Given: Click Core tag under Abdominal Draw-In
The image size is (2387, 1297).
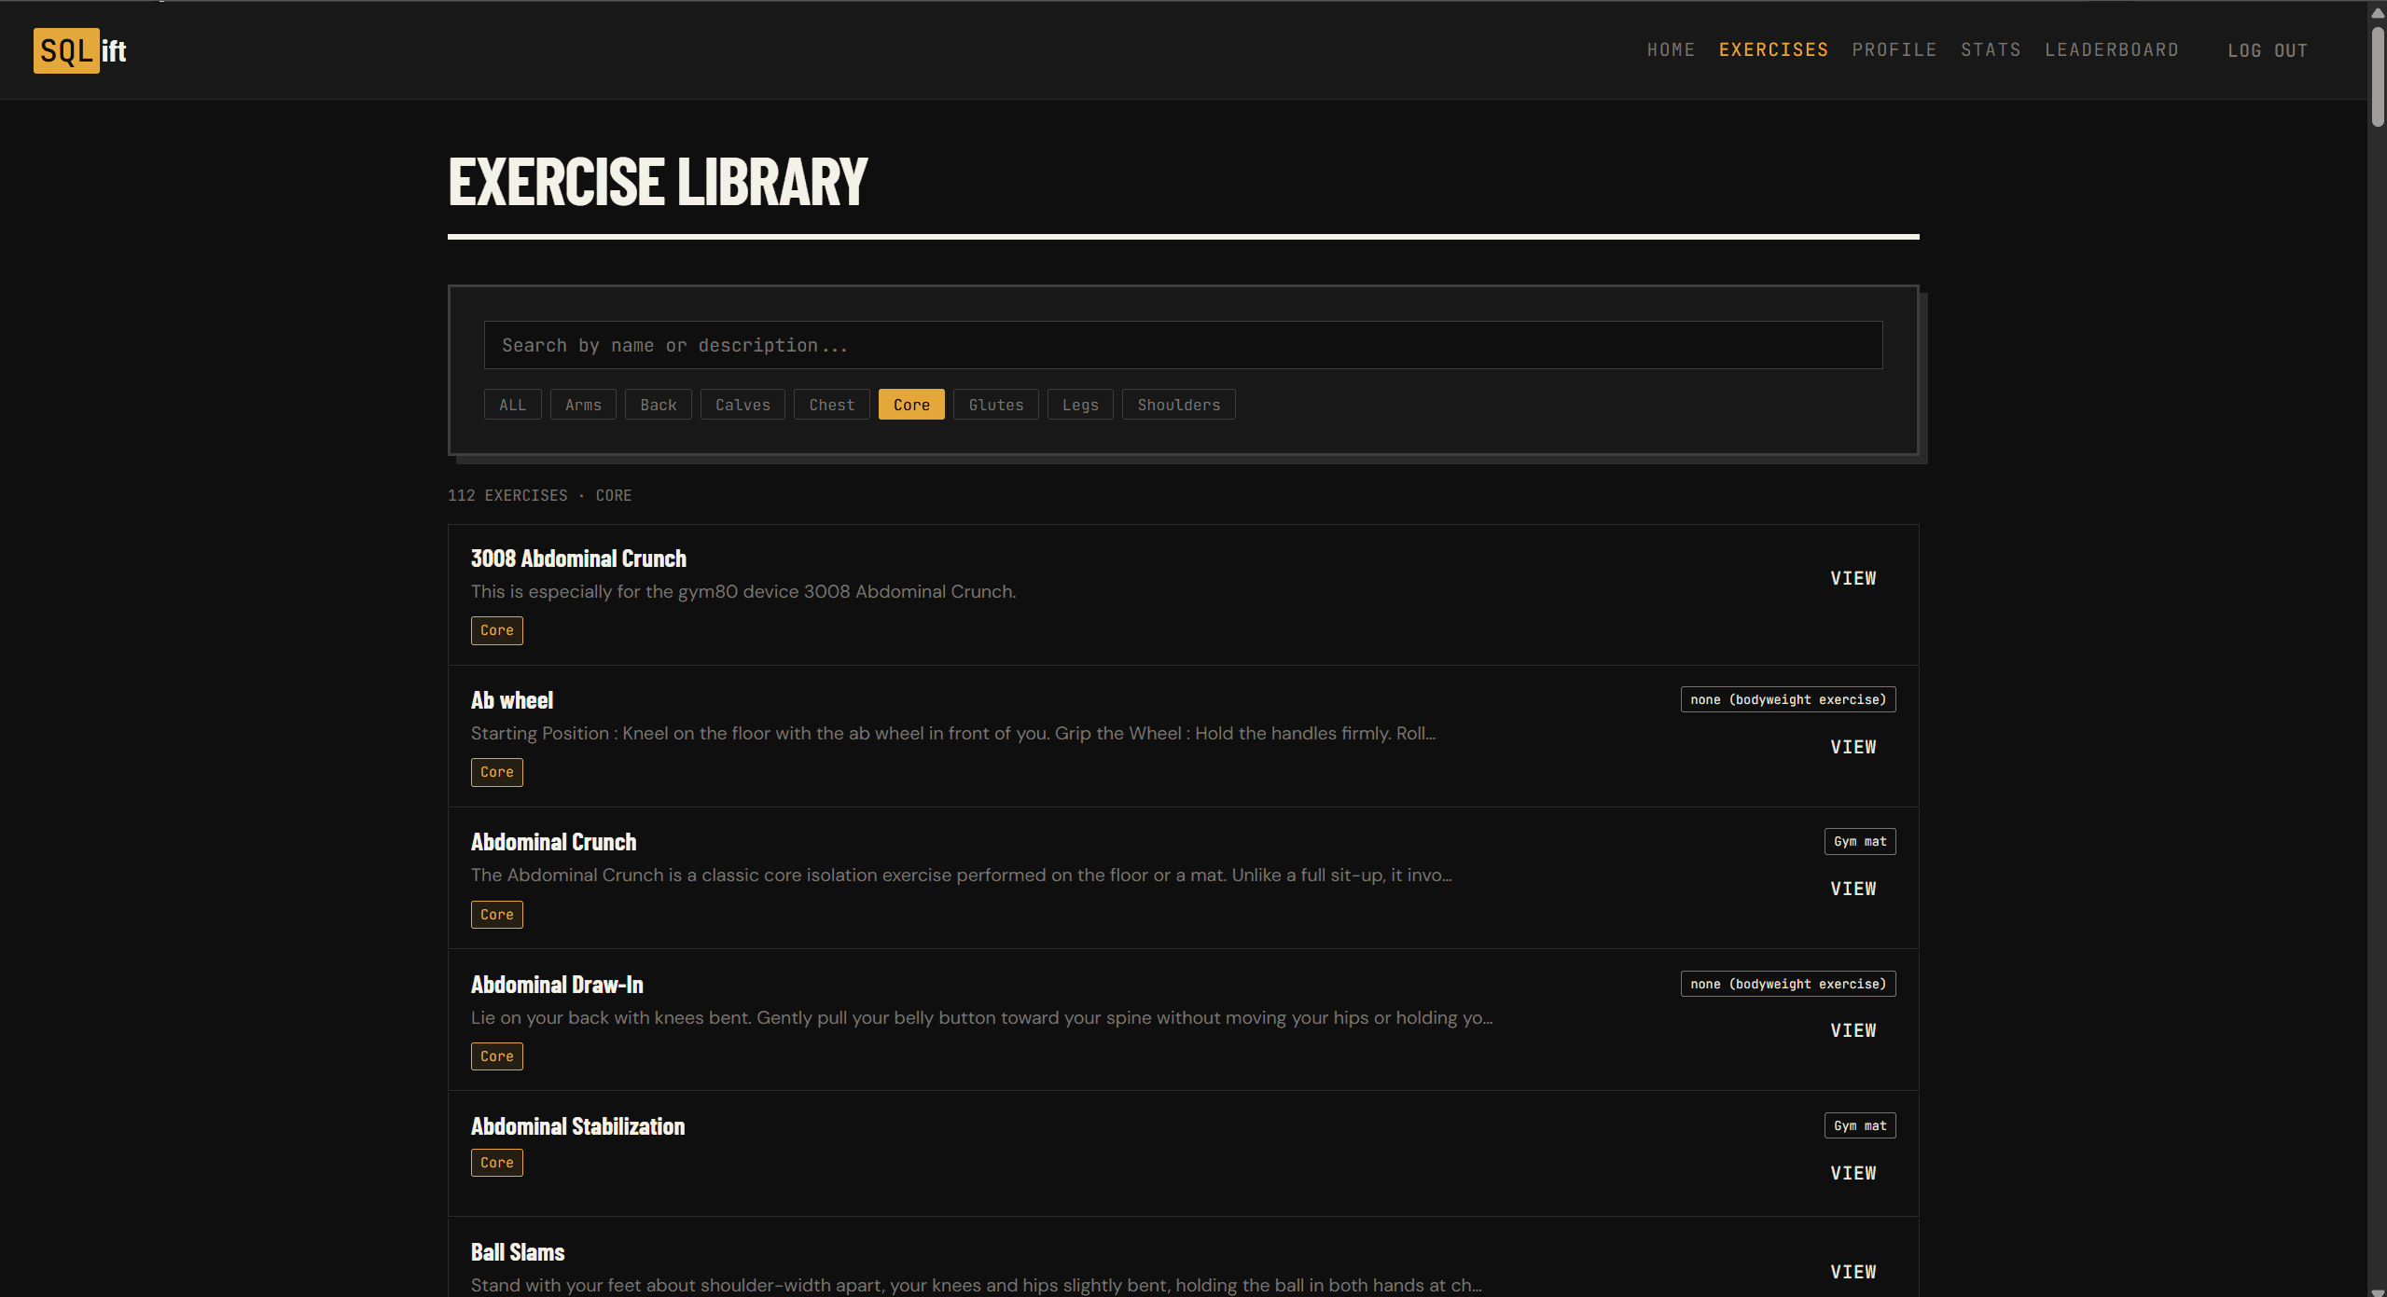Looking at the screenshot, I should [x=497, y=1056].
